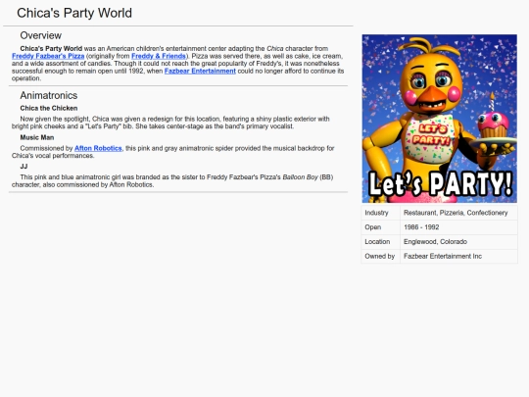The width and height of the screenshot is (529, 397).
Task: Click the Restaurant, Pizzeria, Confectionery value
Action: (x=456, y=213)
